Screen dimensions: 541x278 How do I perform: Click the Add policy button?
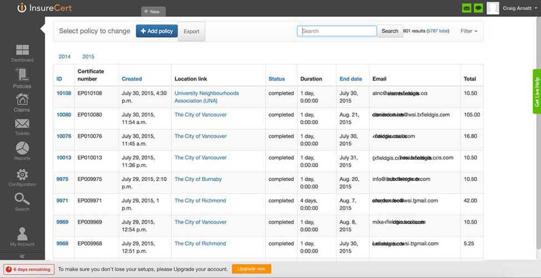156,31
